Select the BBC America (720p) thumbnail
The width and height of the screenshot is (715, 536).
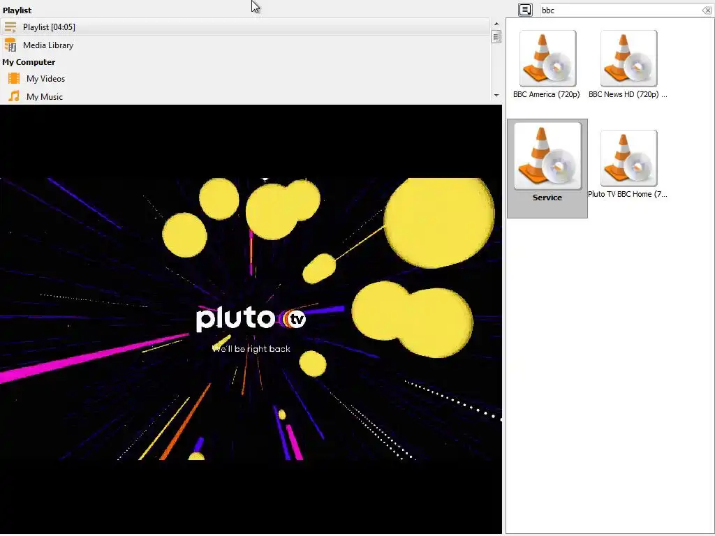547,59
